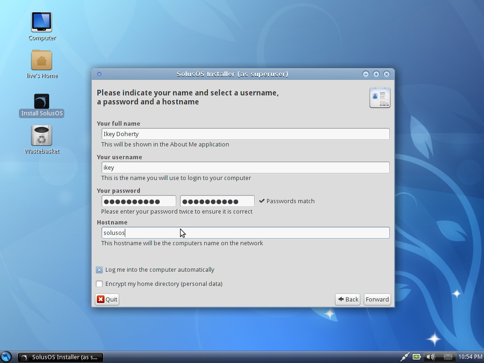This screenshot has height=363, width=484.
Task: Open the mail envelope indicator
Action: [447, 357]
